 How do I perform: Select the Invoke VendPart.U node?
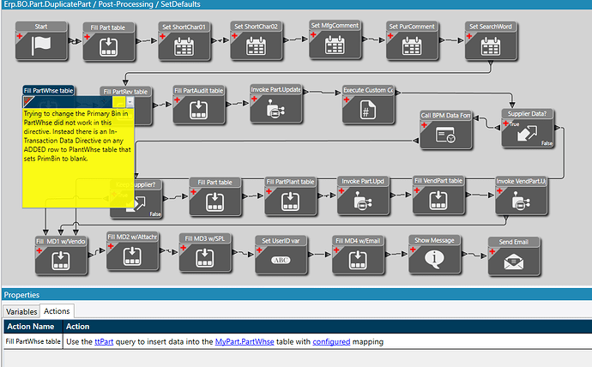(x=522, y=196)
